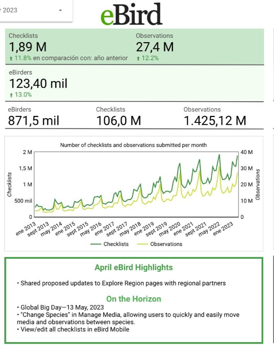Open the 2023 date range dropdown arrow

point(60,10)
